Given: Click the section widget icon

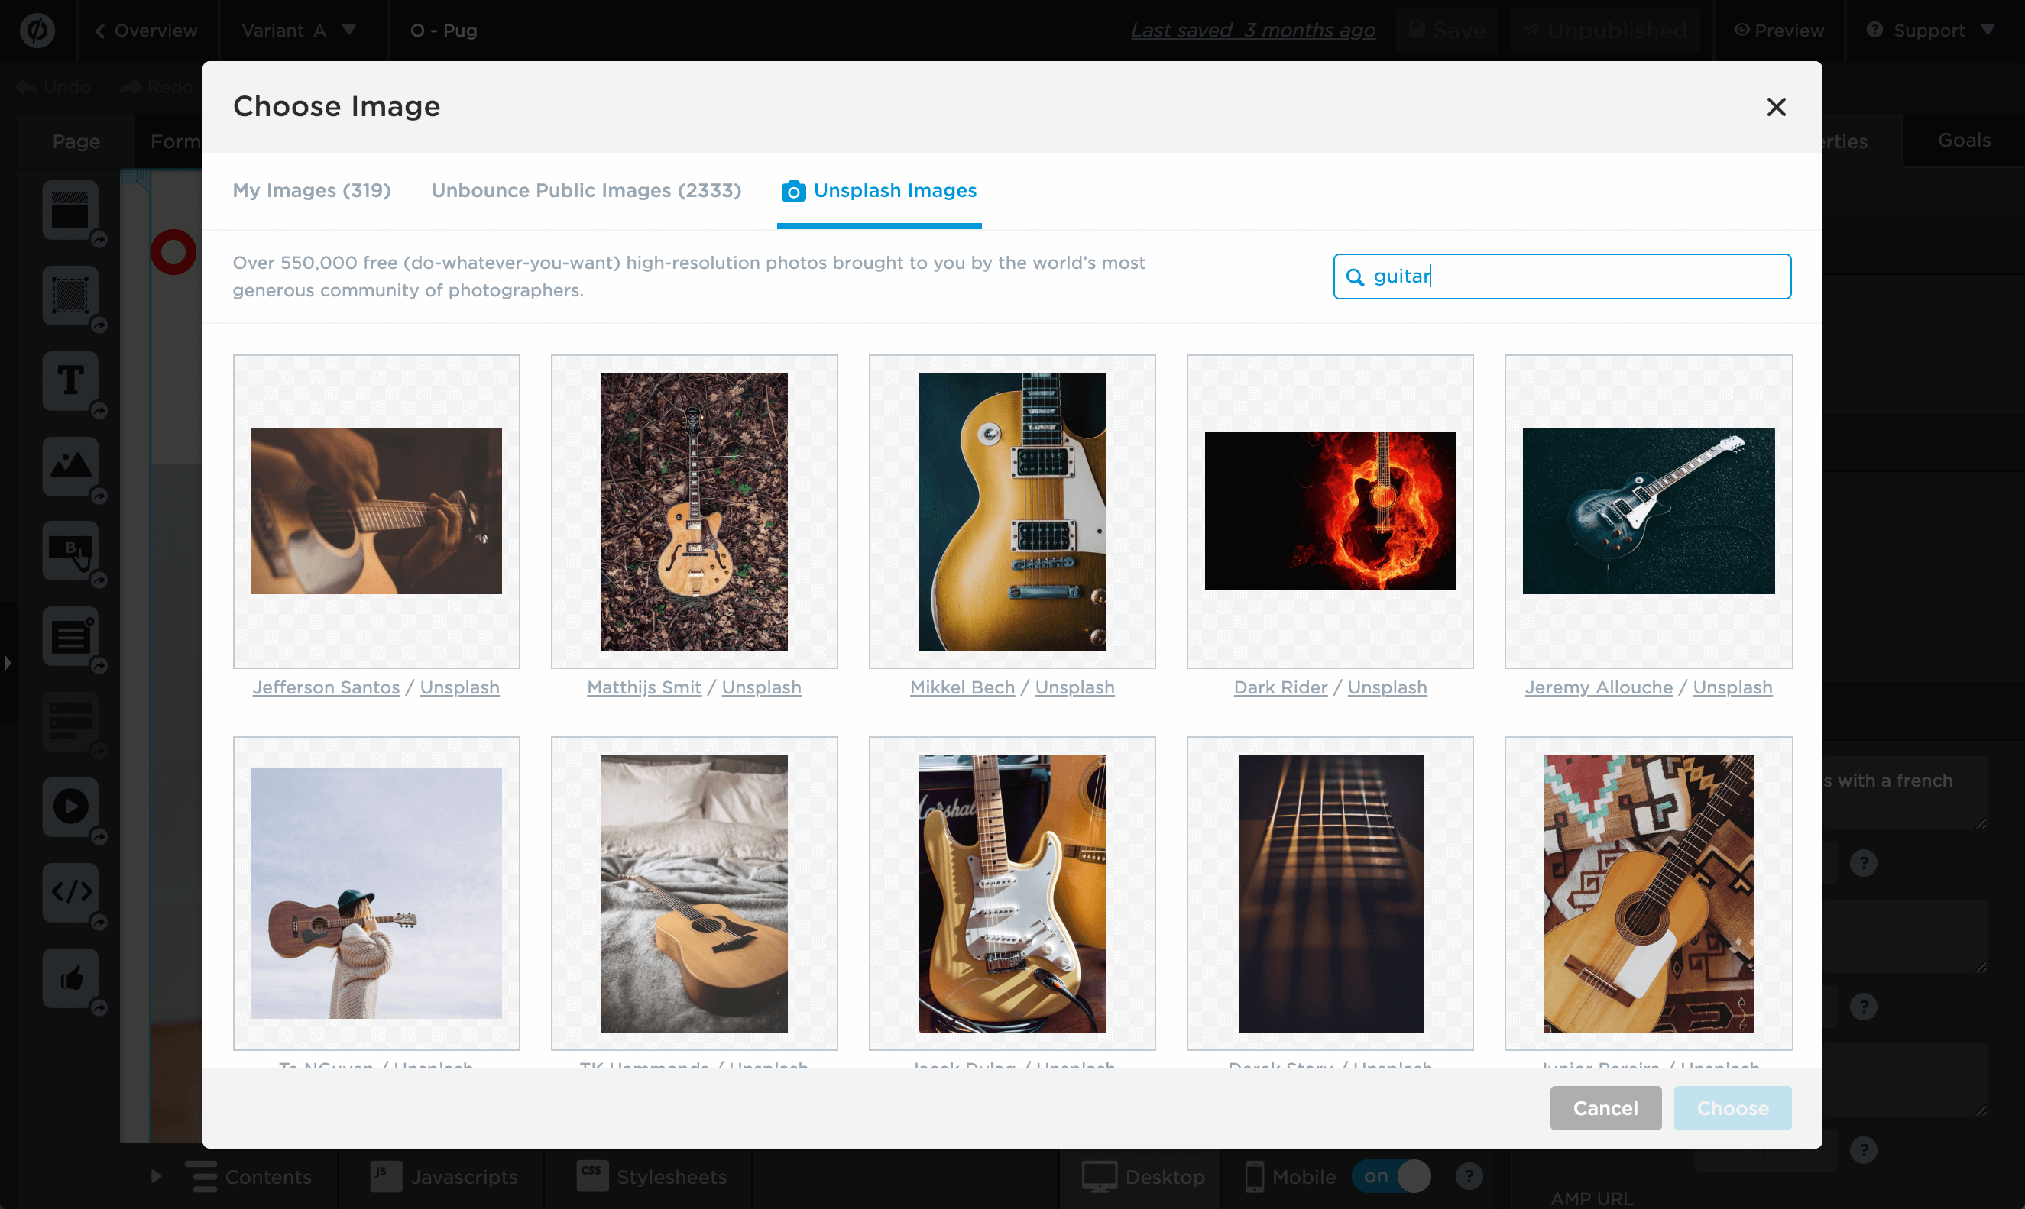Looking at the screenshot, I should [x=70, y=210].
